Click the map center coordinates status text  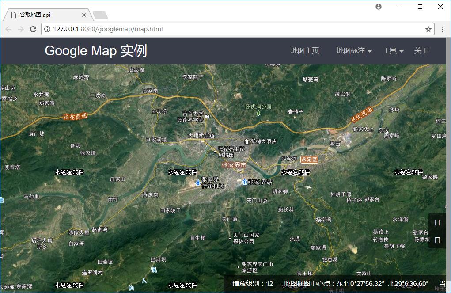tap(356, 284)
